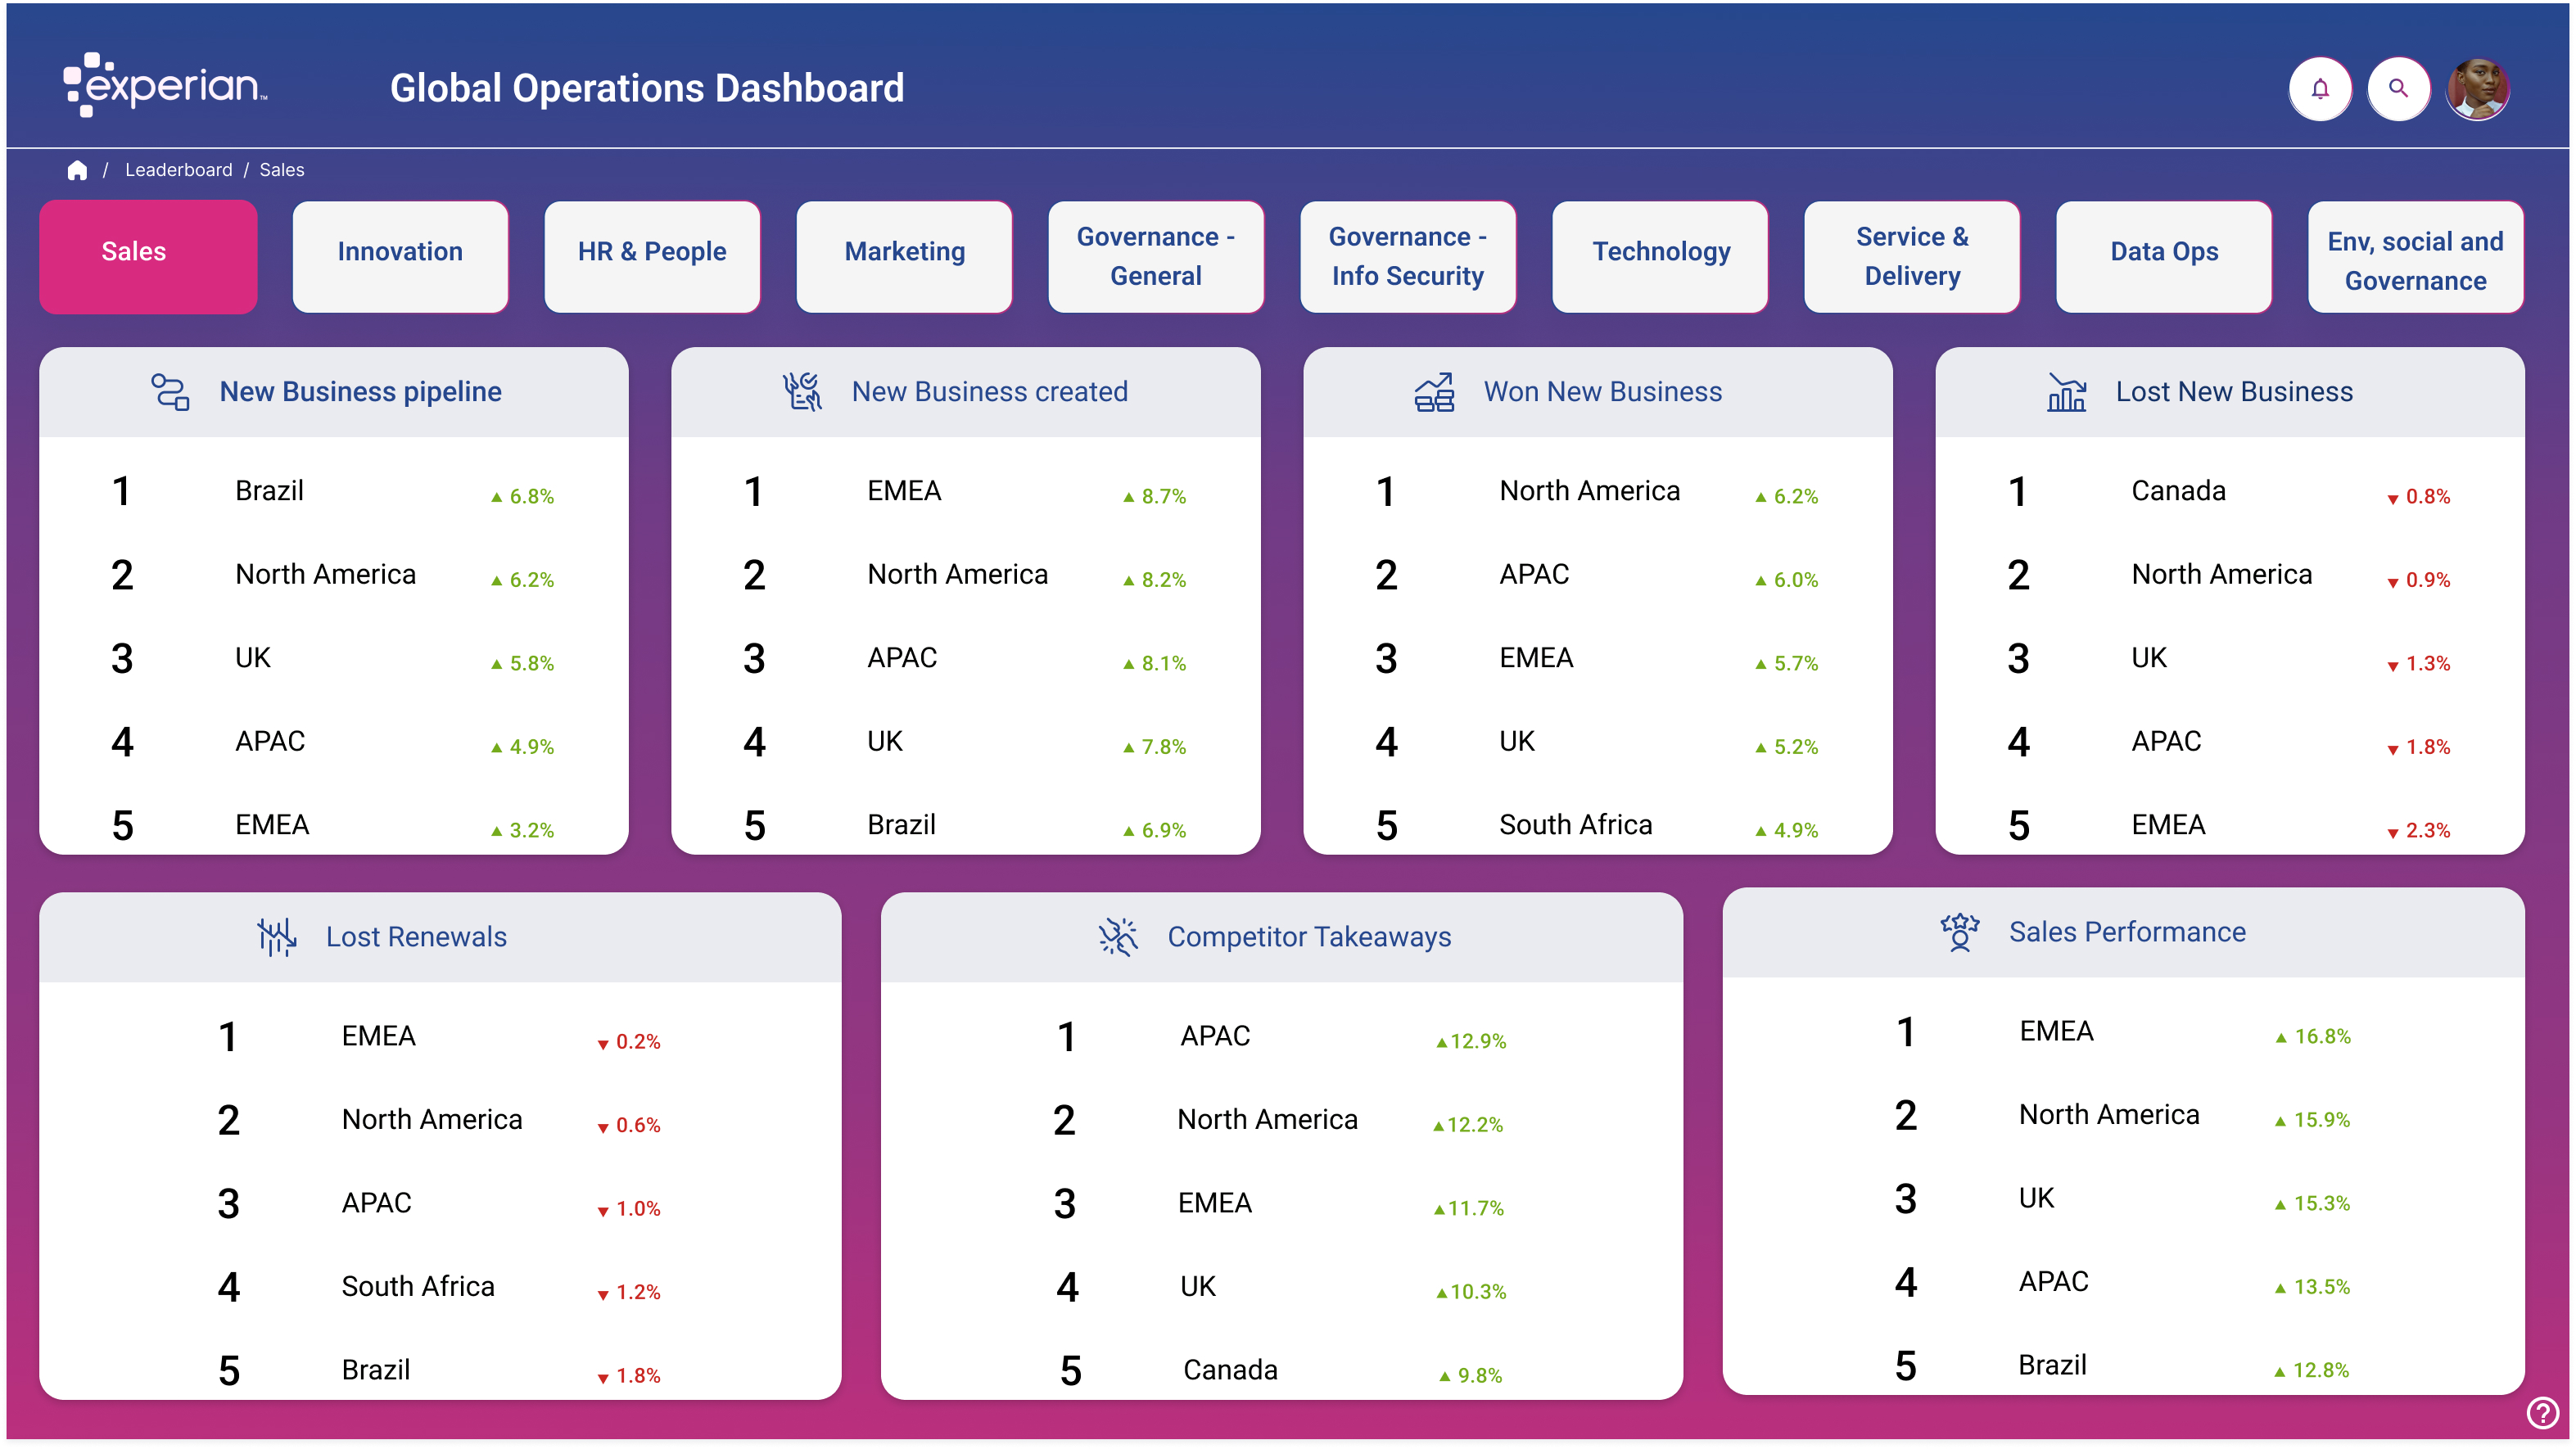The height and width of the screenshot is (1449, 2576).
Task: Open the user profile avatar
Action: tap(2476, 89)
